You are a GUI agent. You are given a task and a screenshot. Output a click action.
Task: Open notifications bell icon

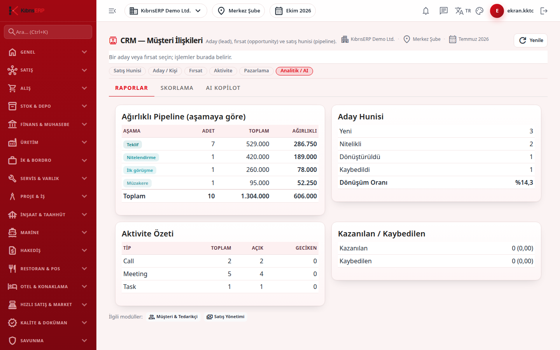[x=426, y=11]
